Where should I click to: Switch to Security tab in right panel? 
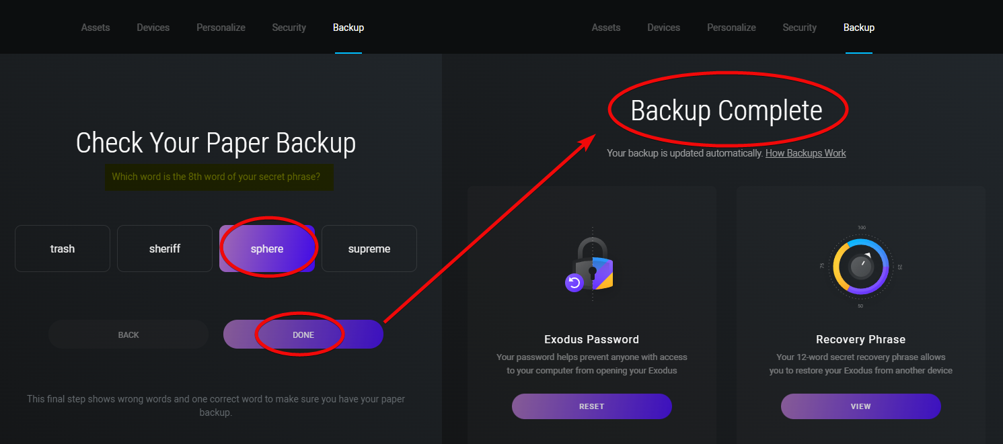(800, 28)
